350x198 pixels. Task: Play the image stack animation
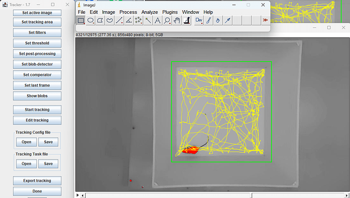(x=78, y=195)
